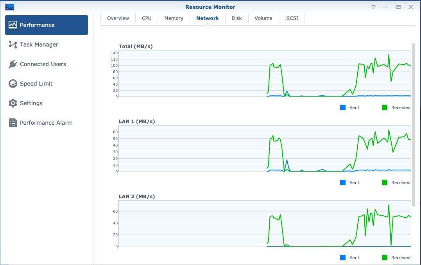Switch to the CPU tab
Viewport: 421px width, 265px height.
[147, 18]
